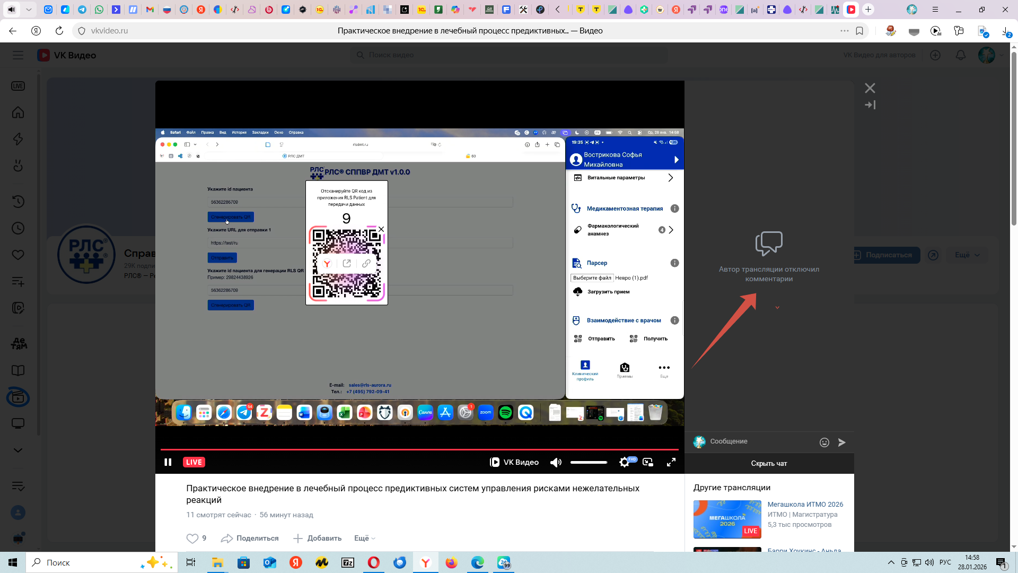Viewport: 1018px width, 573px height.
Task: Collapse the side panel with the arrow-to-bar icon
Action: 870,105
